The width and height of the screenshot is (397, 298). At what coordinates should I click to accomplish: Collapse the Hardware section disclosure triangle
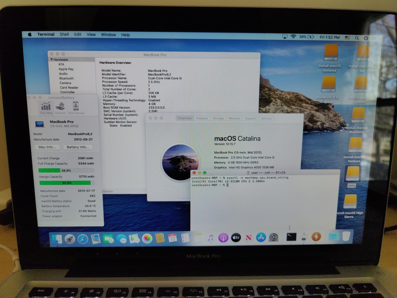pos(52,60)
